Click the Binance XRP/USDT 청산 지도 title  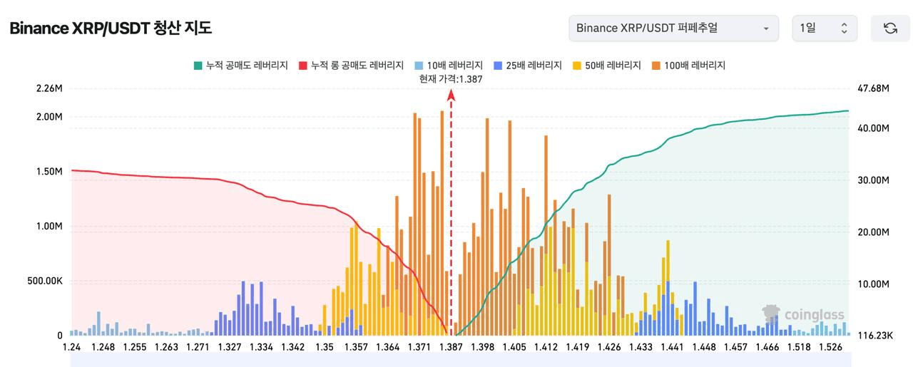(111, 29)
